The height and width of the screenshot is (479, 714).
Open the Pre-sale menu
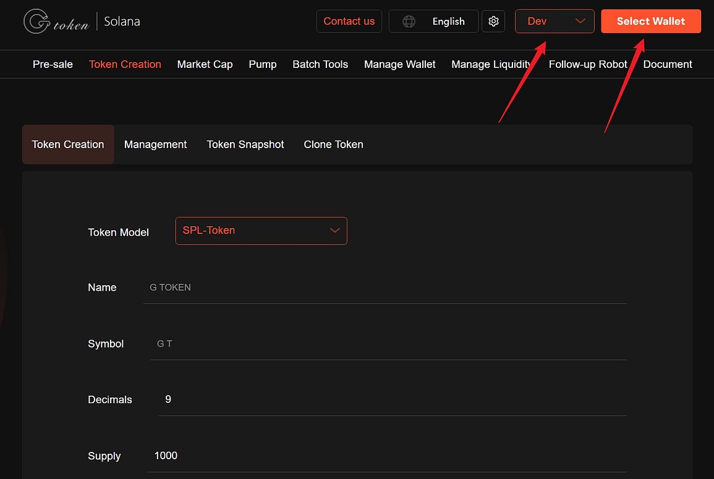click(x=53, y=64)
